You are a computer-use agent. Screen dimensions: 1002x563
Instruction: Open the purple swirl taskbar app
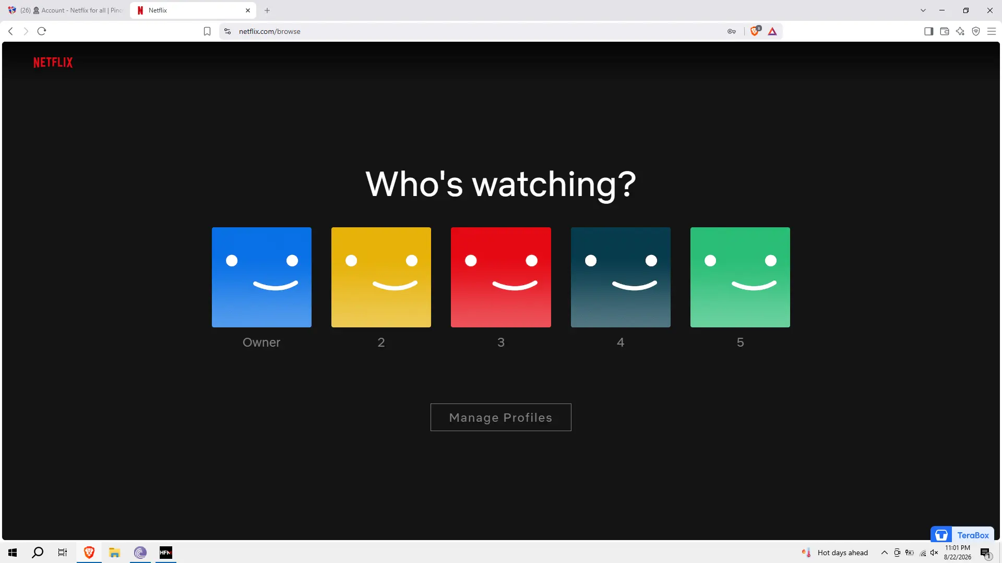point(140,553)
